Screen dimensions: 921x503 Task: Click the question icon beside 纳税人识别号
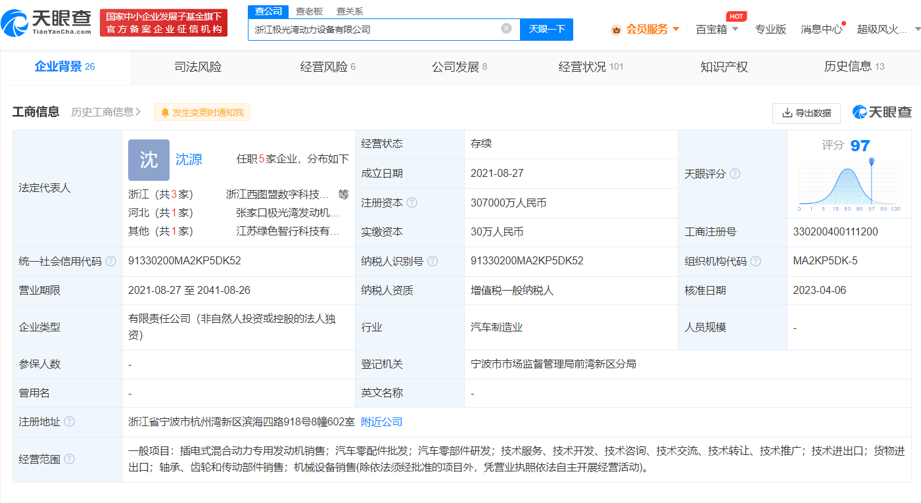[433, 261]
